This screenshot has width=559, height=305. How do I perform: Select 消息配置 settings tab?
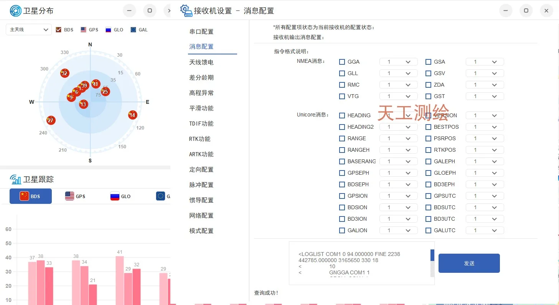[x=201, y=46]
